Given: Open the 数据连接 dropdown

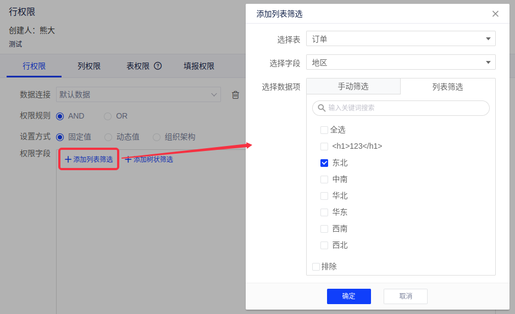Looking at the screenshot, I should pyautogui.click(x=139, y=94).
